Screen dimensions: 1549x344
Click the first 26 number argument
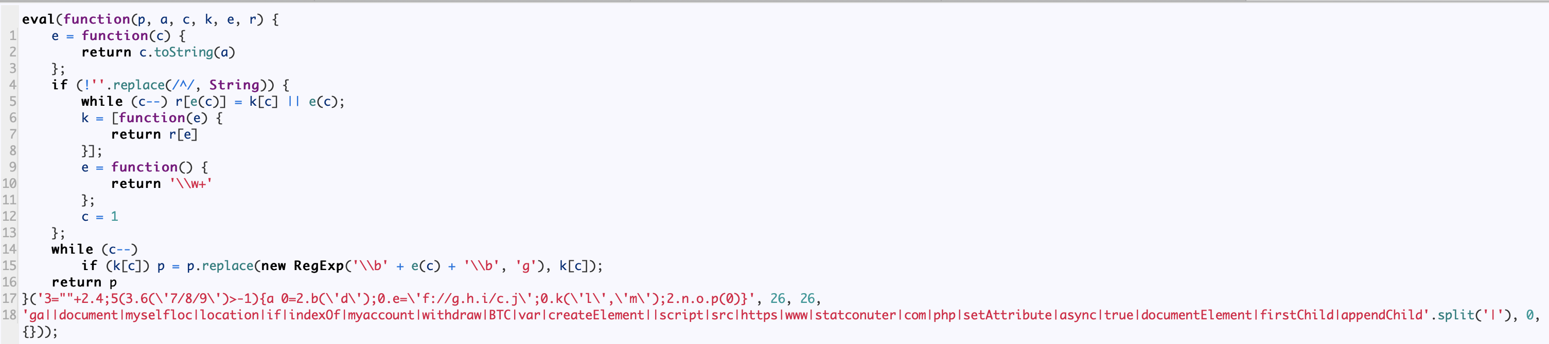point(778,298)
